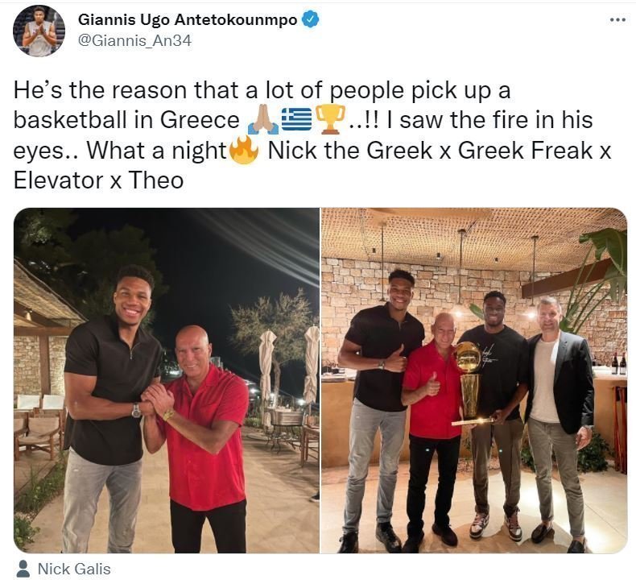Image resolution: width=636 pixels, height=588 pixels.
Task: Click the tweet text 'Elevator x Theo'
Action: coord(98,180)
